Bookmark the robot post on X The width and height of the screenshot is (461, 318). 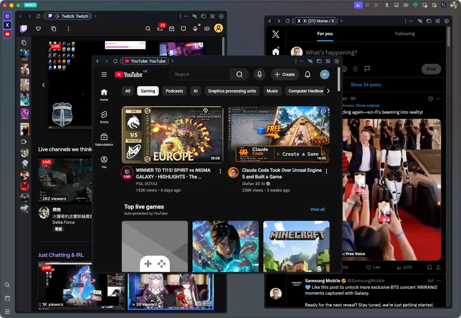[x=429, y=267]
